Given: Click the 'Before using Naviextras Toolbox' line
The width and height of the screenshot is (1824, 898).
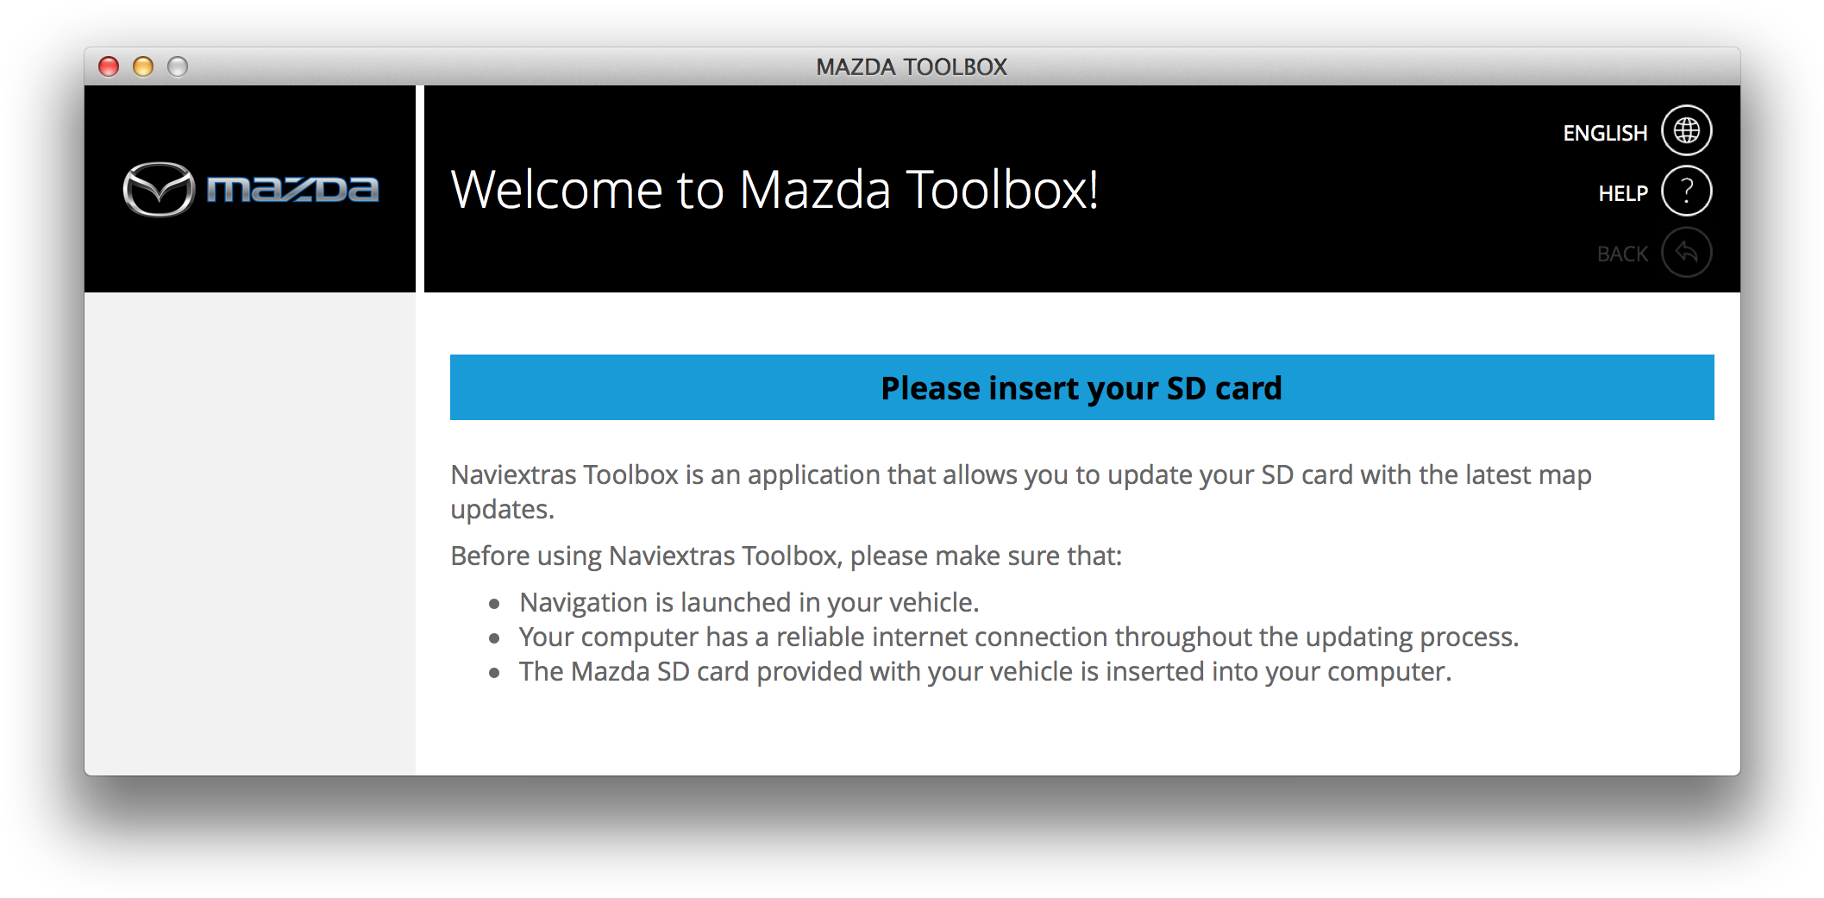Looking at the screenshot, I should (786, 556).
